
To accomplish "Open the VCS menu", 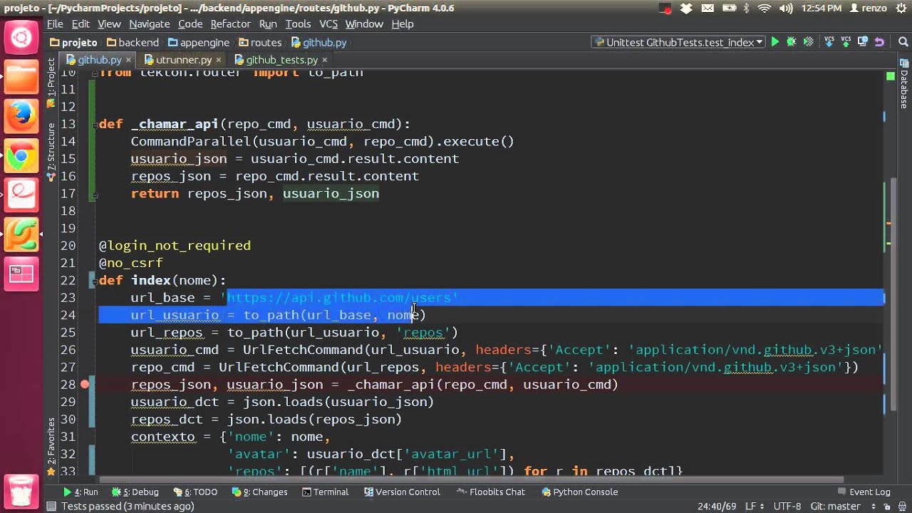I will point(328,24).
